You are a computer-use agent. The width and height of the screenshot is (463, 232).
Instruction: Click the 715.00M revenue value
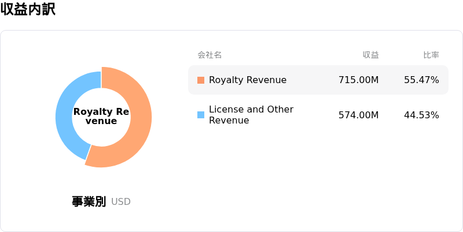358,80
